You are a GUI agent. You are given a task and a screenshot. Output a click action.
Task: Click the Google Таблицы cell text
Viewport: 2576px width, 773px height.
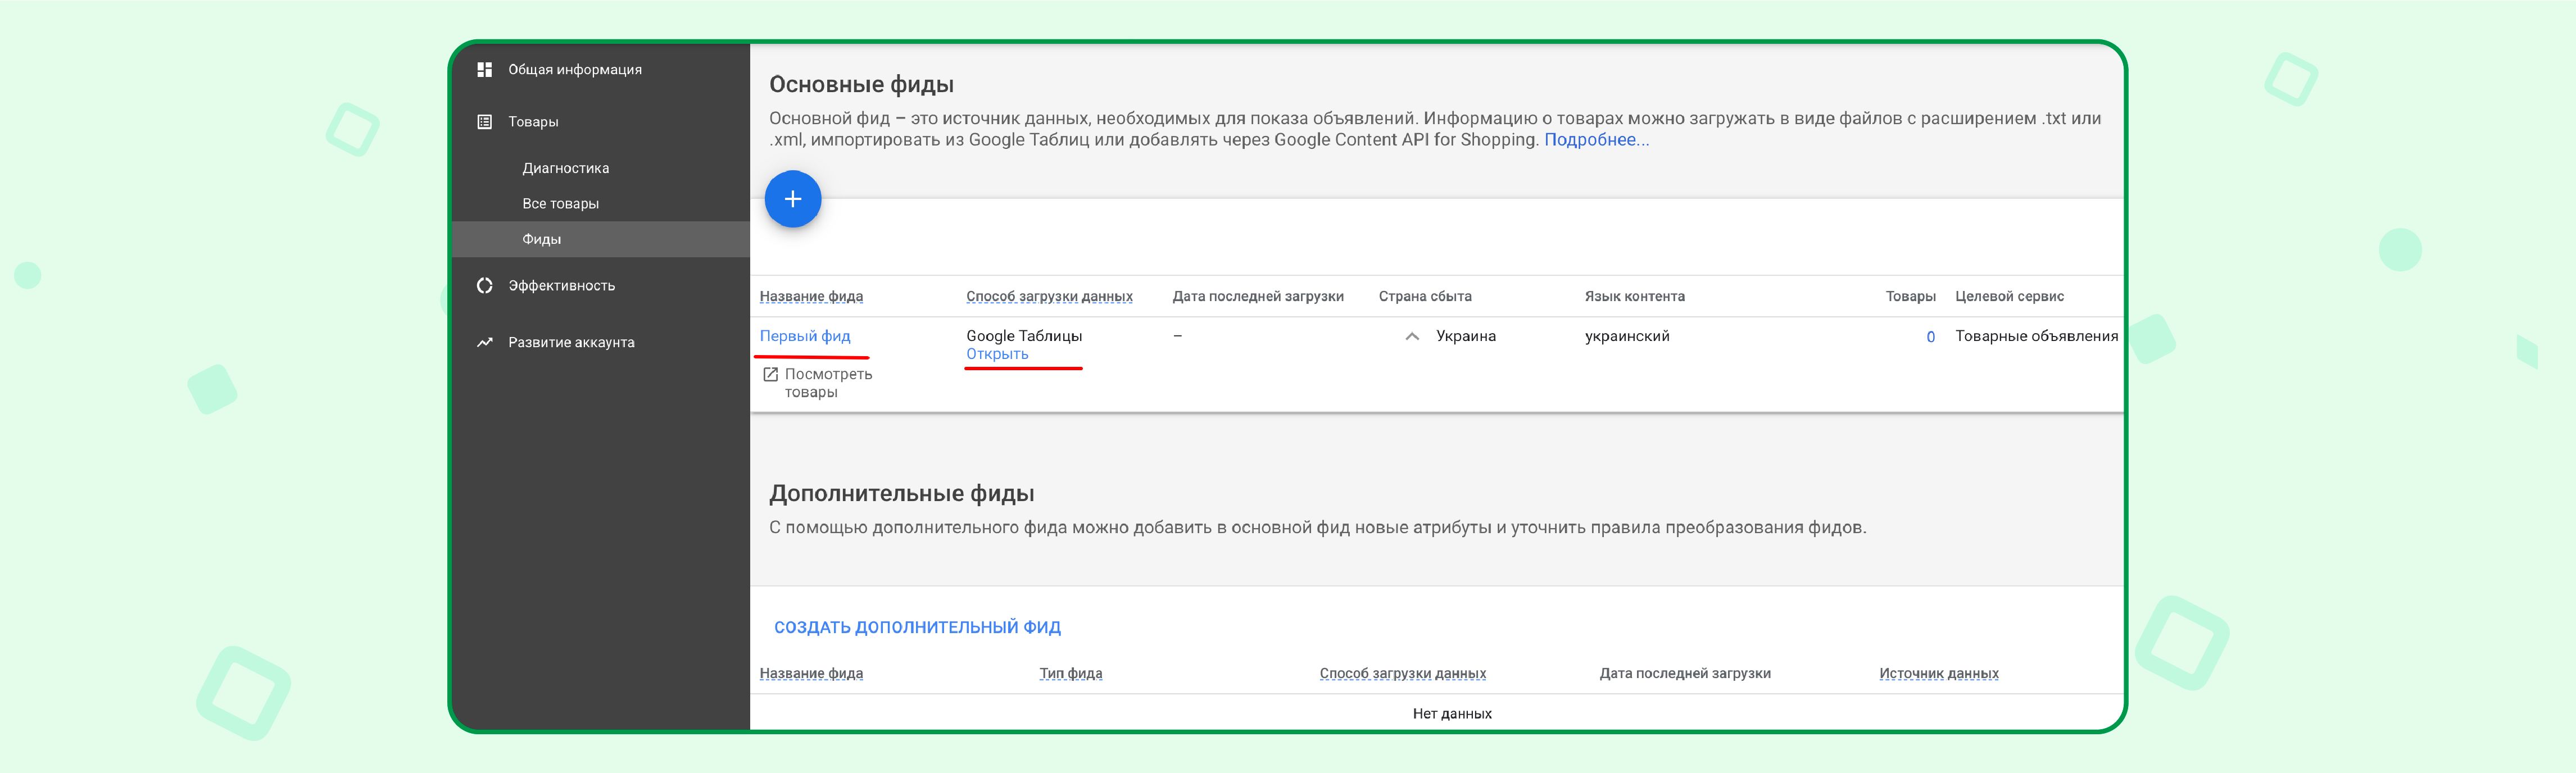[1024, 336]
